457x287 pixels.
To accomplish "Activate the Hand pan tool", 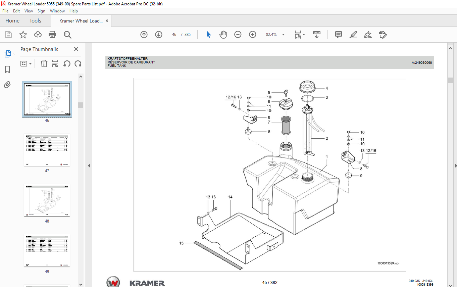I will [223, 35].
